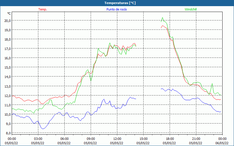Click the 12,0 y-axis value
Image resolution: width=234 pixels, height=146 pixels.
8,96
